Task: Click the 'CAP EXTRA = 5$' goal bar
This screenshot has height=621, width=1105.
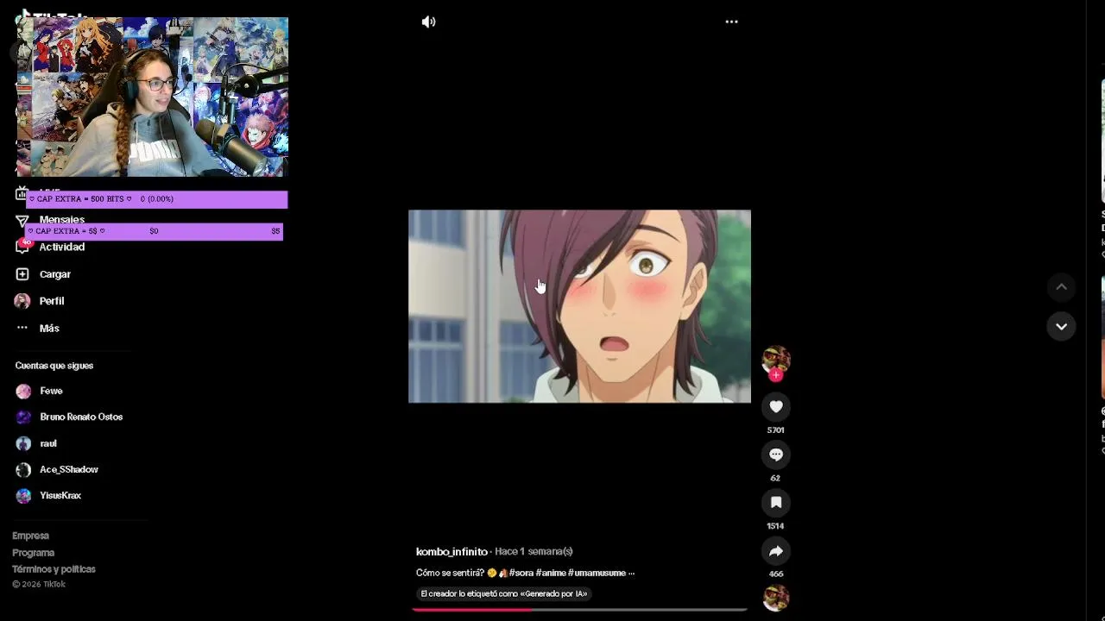Action: coord(154,231)
